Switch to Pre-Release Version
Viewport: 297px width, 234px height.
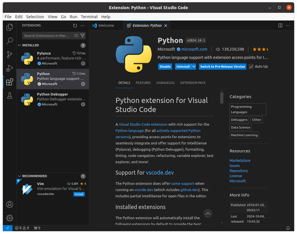pyautogui.click(x=222, y=67)
